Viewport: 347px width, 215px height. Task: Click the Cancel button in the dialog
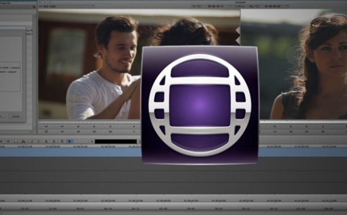click(16, 116)
